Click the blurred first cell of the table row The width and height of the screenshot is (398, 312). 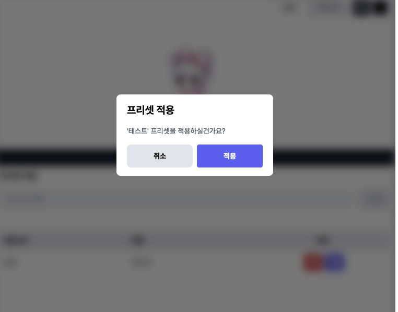pyautogui.click(x=10, y=262)
